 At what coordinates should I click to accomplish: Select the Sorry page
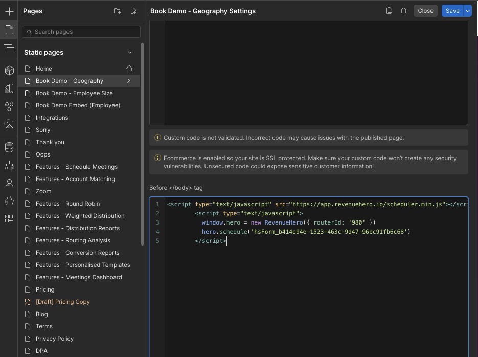[x=79, y=130]
